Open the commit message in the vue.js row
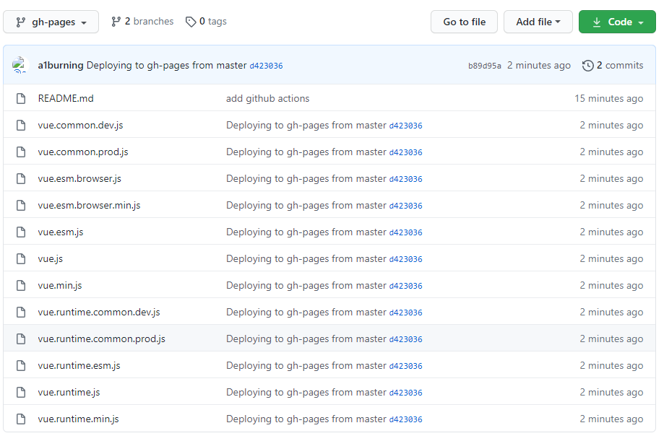 tap(306, 258)
